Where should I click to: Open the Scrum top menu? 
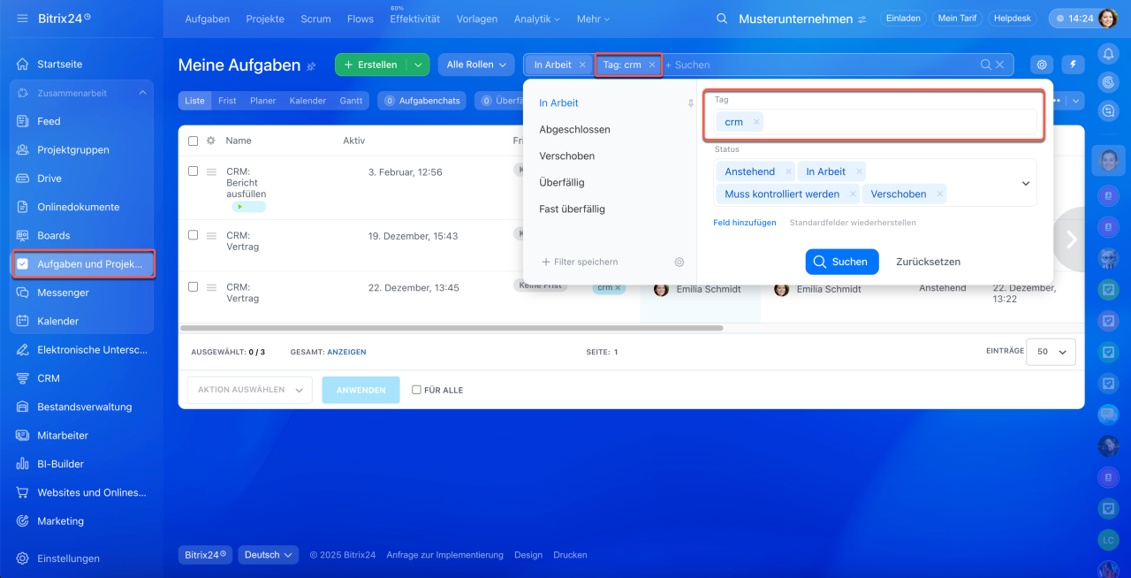[x=315, y=19]
